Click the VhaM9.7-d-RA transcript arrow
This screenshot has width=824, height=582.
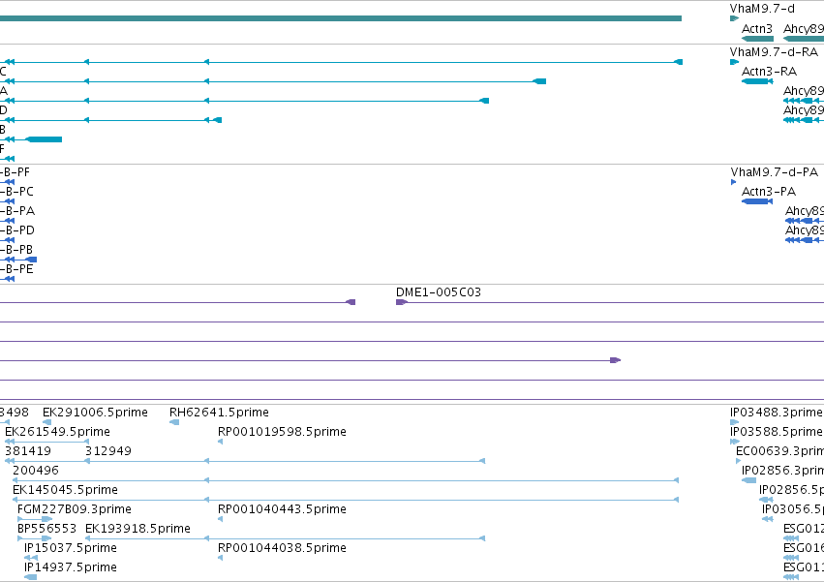point(734,62)
